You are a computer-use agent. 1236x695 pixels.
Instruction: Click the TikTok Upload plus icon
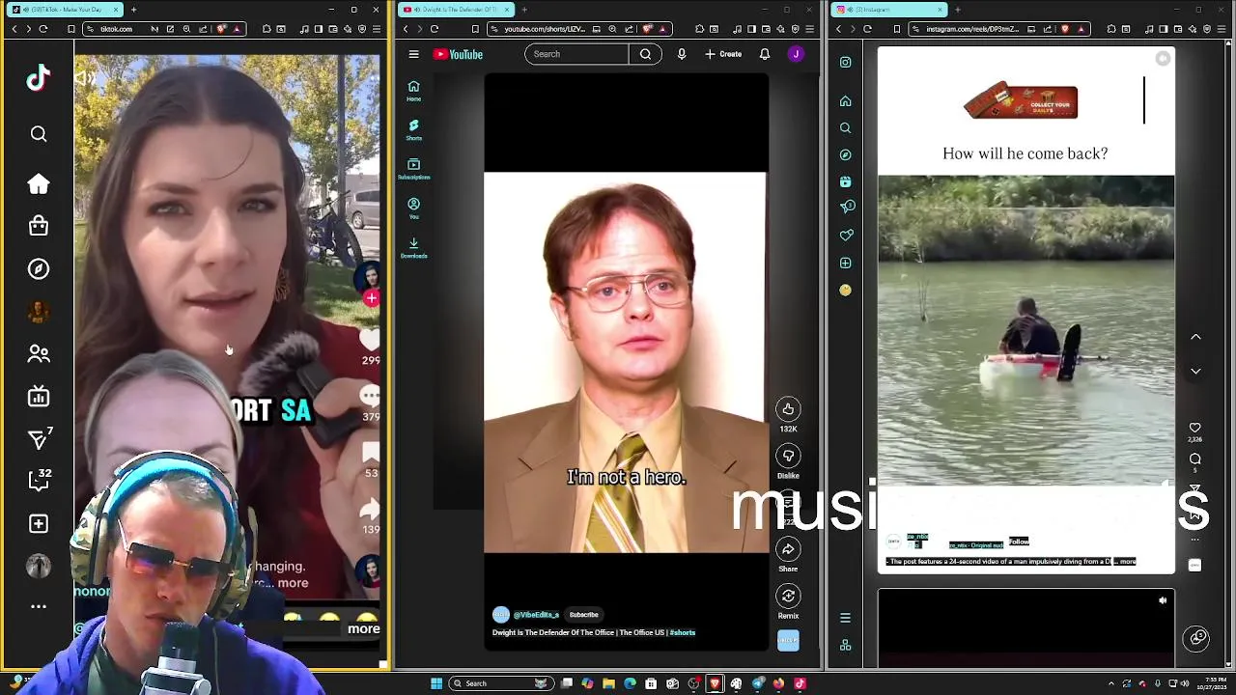pos(39,523)
